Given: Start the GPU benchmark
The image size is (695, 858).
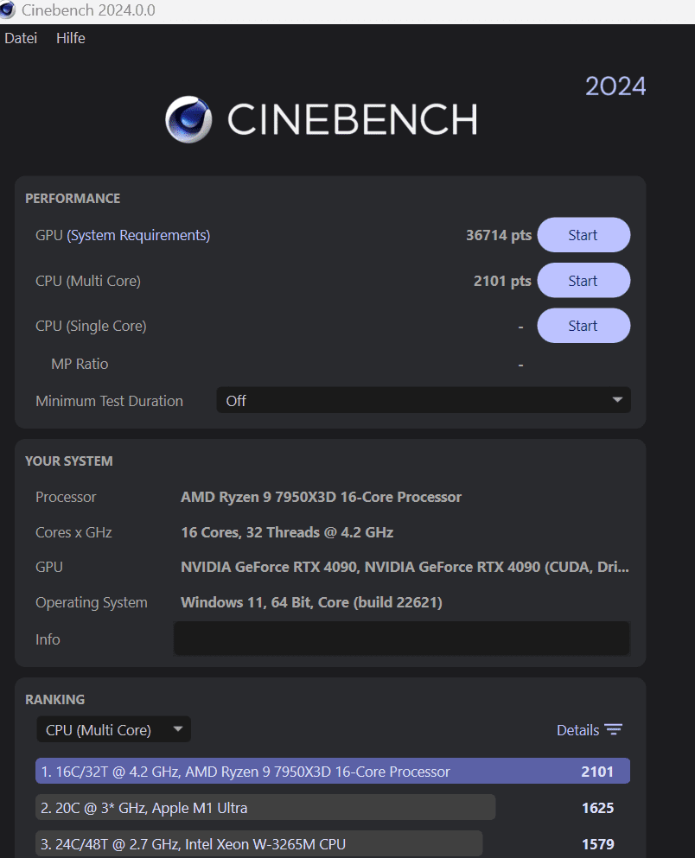Looking at the screenshot, I should tap(583, 235).
